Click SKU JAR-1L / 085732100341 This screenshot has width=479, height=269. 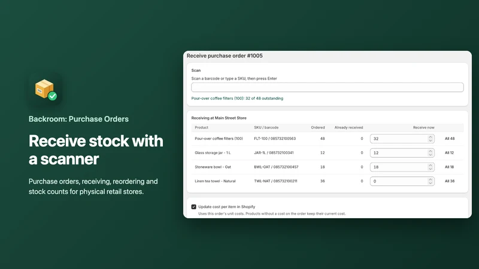[274, 153]
